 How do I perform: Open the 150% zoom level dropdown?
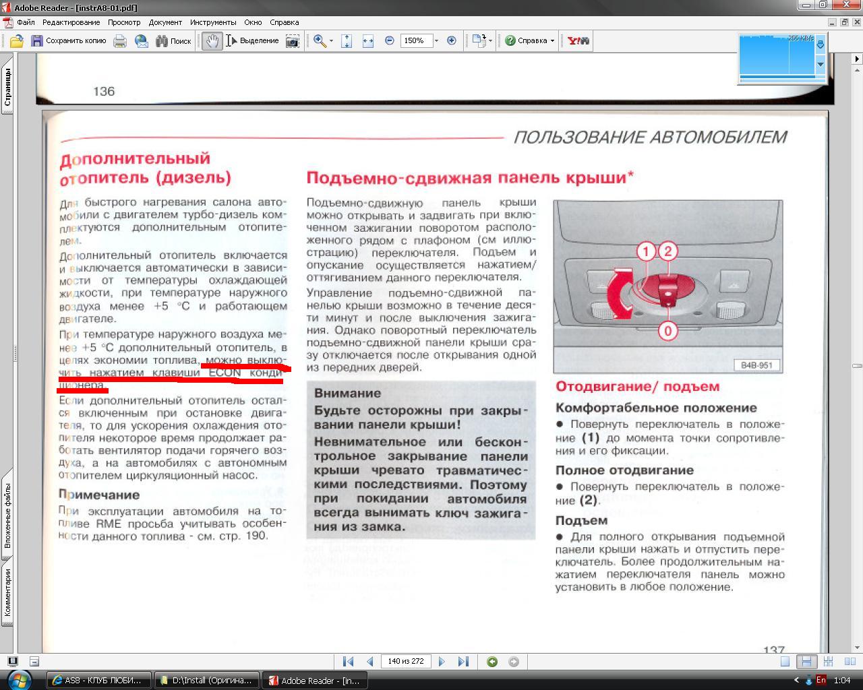[x=436, y=41]
